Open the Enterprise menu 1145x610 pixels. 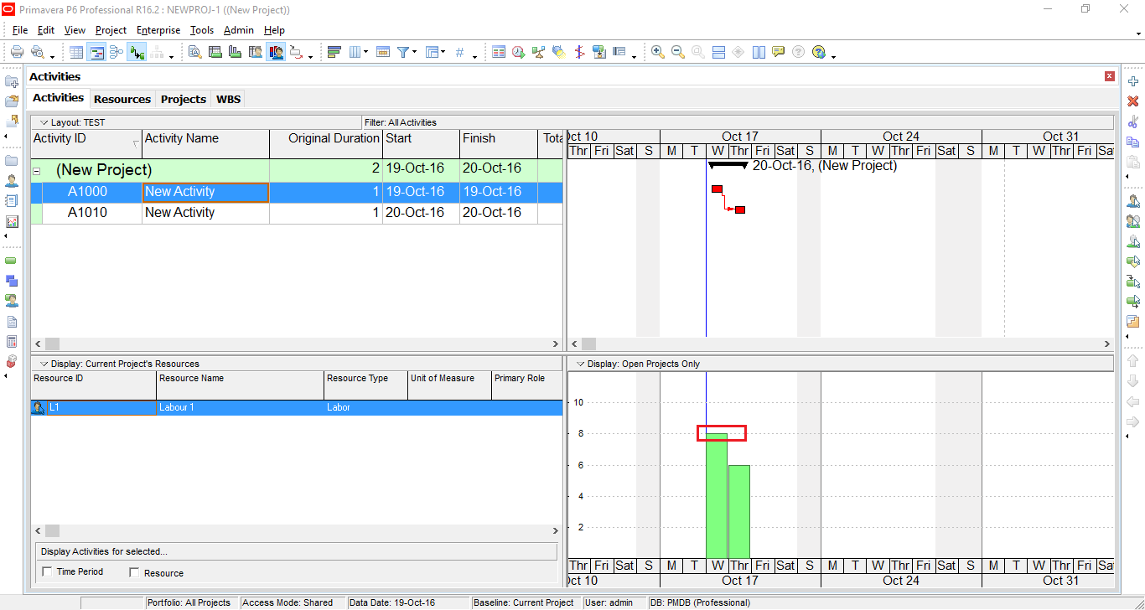pos(158,30)
